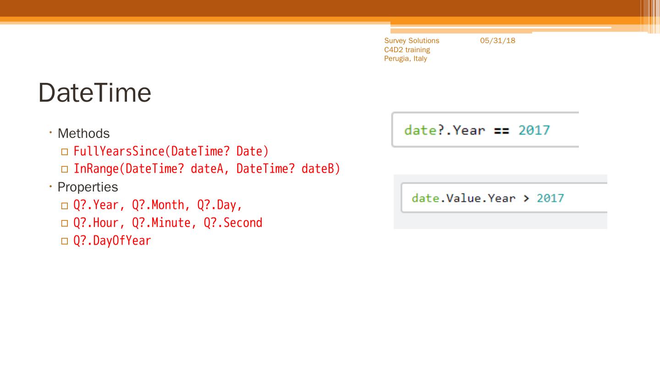This screenshot has width=660, height=371.
Task: Click the square bullet before Q?.DayOfYear
Action: tap(64, 241)
